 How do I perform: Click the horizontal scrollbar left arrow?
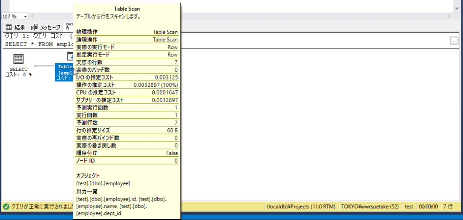(x=32, y=17)
